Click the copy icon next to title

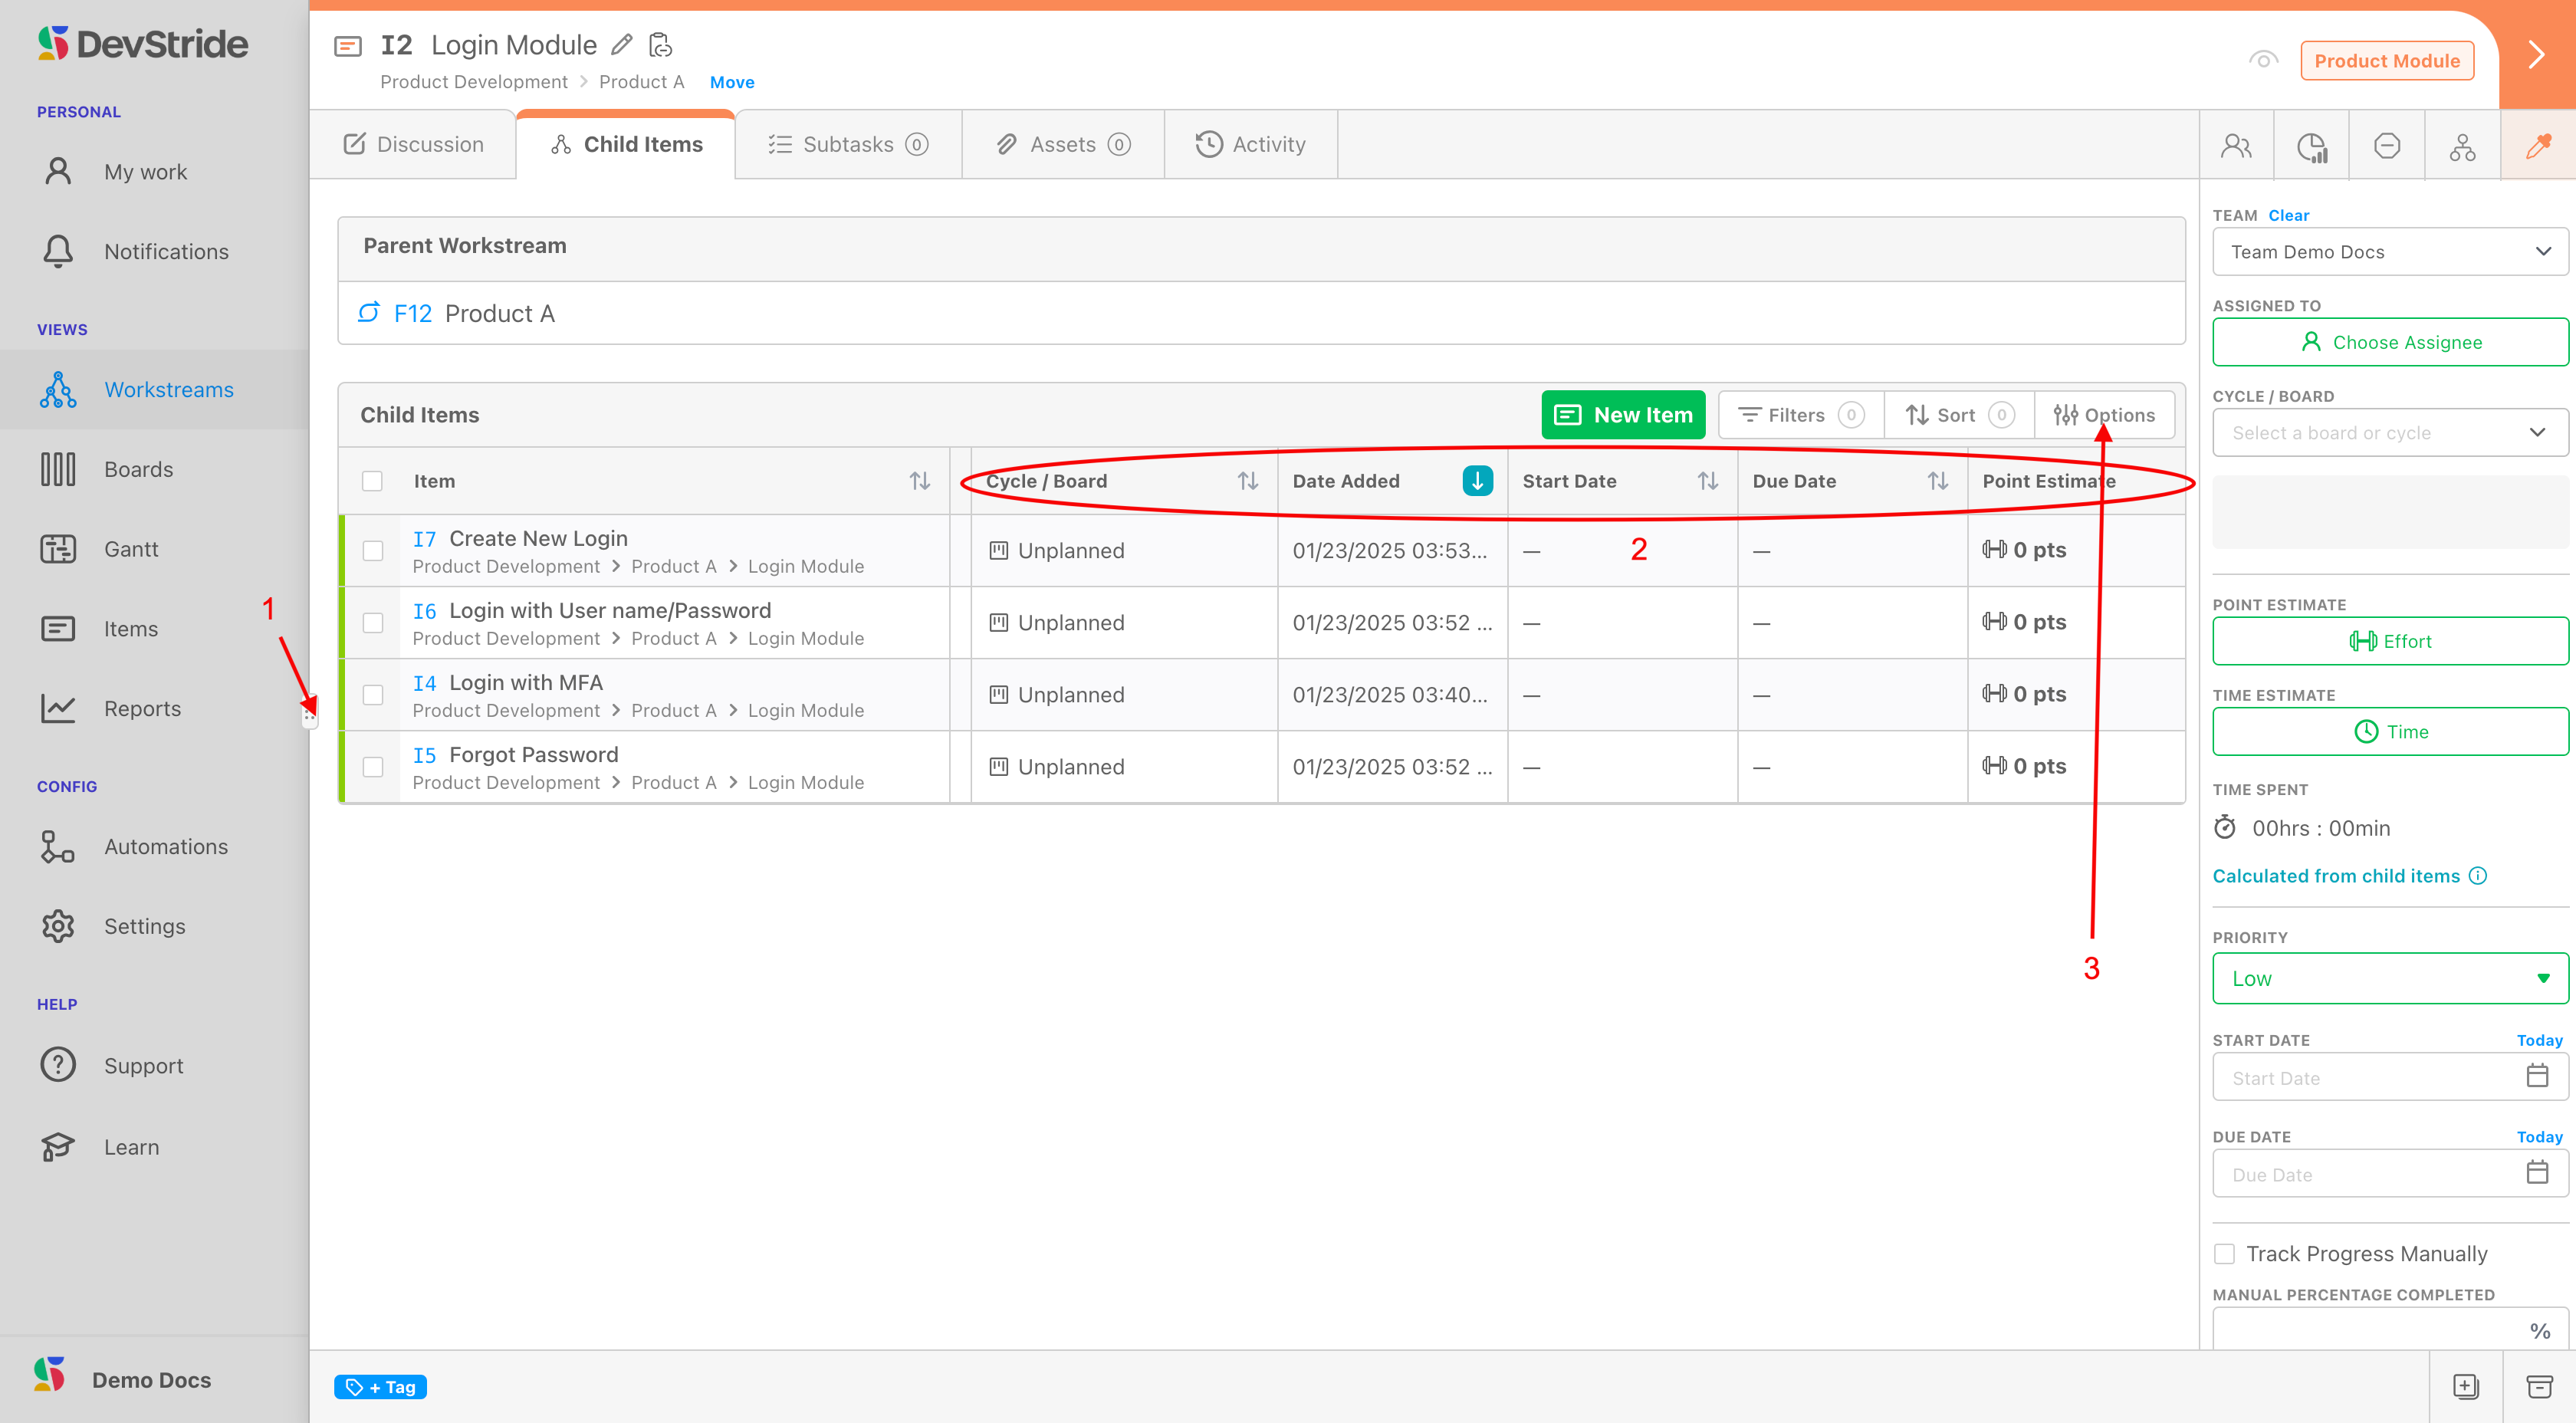point(660,45)
